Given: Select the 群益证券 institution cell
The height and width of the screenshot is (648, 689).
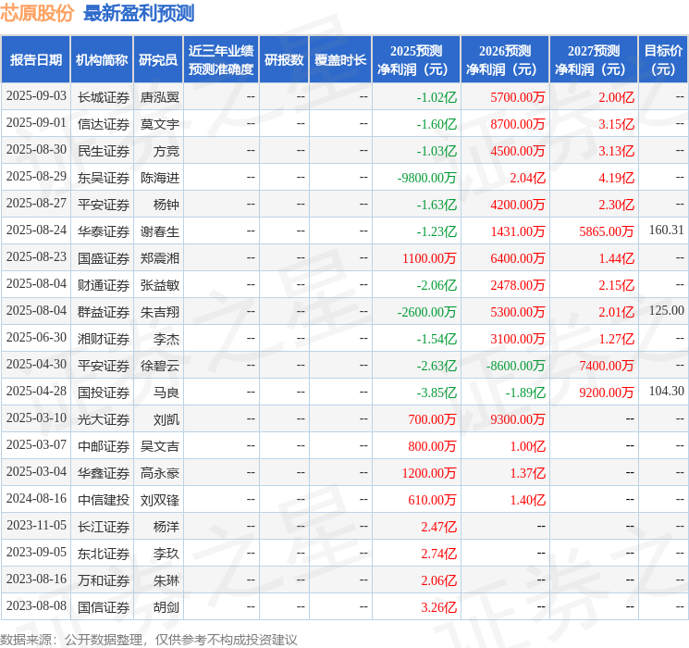Looking at the screenshot, I should [x=104, y=312].
